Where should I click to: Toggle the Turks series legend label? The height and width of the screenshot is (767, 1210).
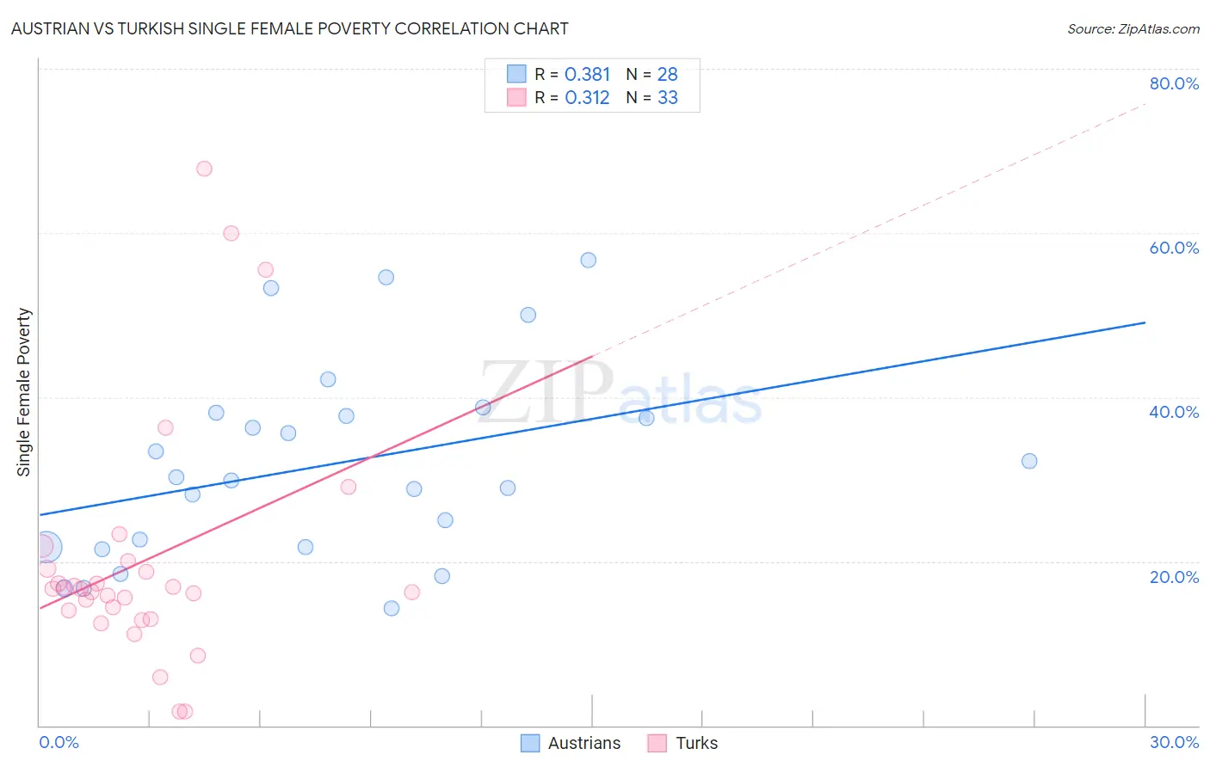[696, 743]
